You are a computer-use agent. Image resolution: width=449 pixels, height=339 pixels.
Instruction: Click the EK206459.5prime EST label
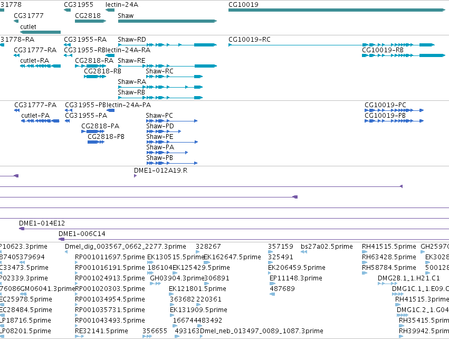click(x=297, y=268)
